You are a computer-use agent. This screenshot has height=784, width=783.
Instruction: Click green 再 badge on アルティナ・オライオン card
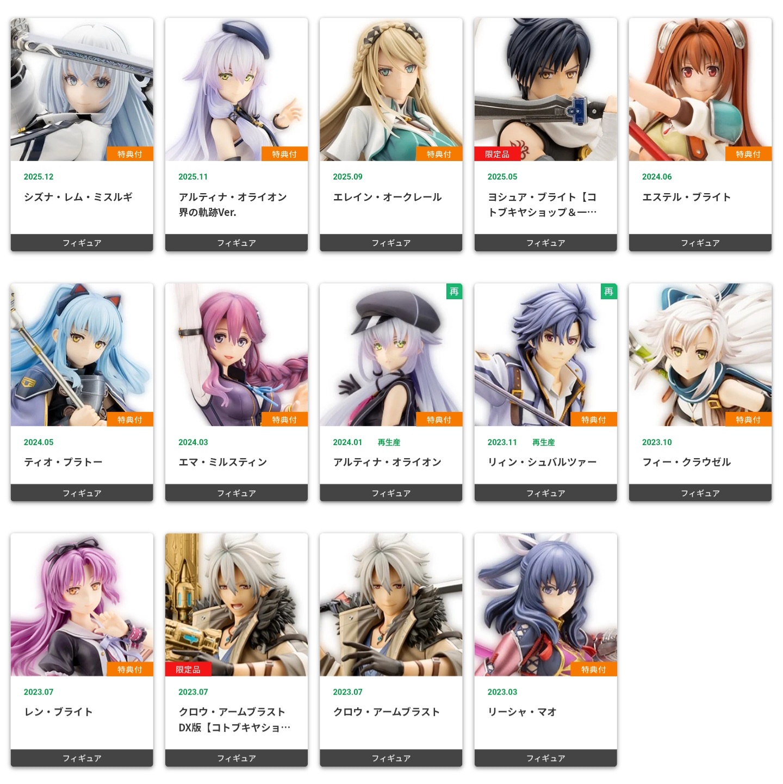click(454, 292)
